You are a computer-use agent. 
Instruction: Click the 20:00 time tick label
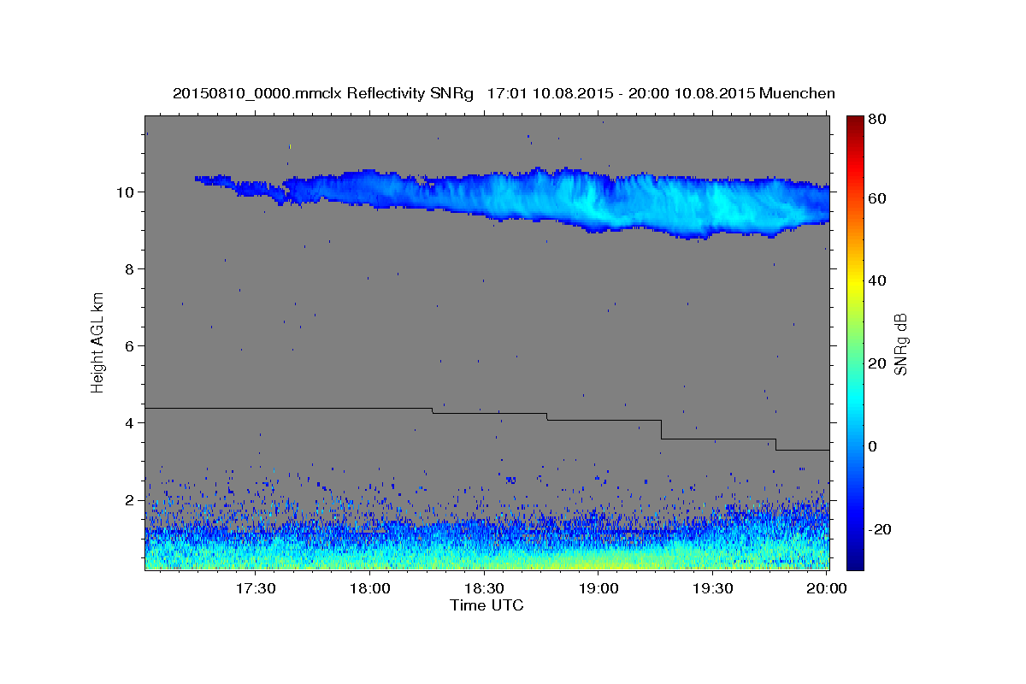coord(827,588)
